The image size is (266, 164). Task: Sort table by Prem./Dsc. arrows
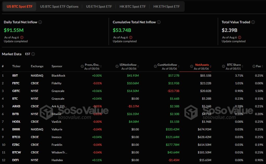(101, 66)
